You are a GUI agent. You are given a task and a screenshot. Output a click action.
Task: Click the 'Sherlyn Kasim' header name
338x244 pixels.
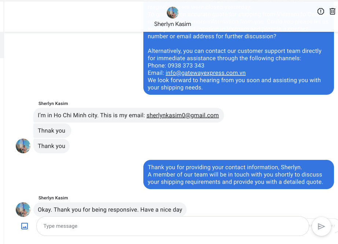[172, 24]
